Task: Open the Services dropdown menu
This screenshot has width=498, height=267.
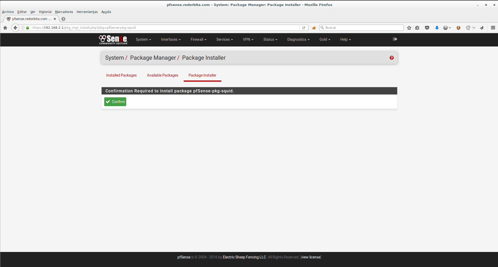Action: pyautogui.click(x=224, y=39)
